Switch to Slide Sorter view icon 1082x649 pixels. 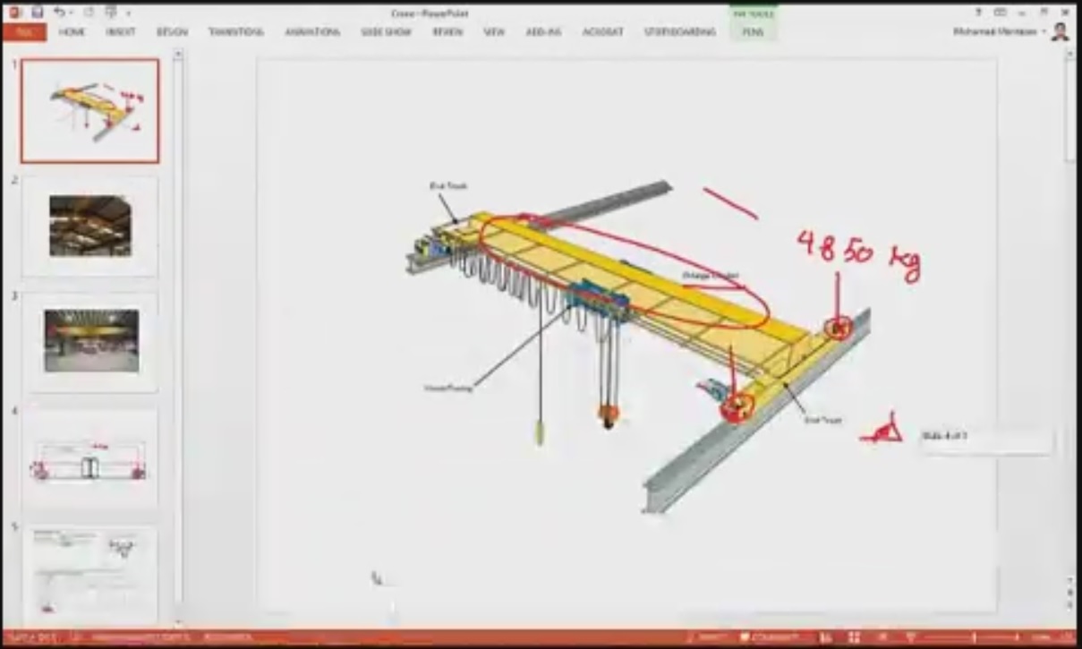pos(854,637)
